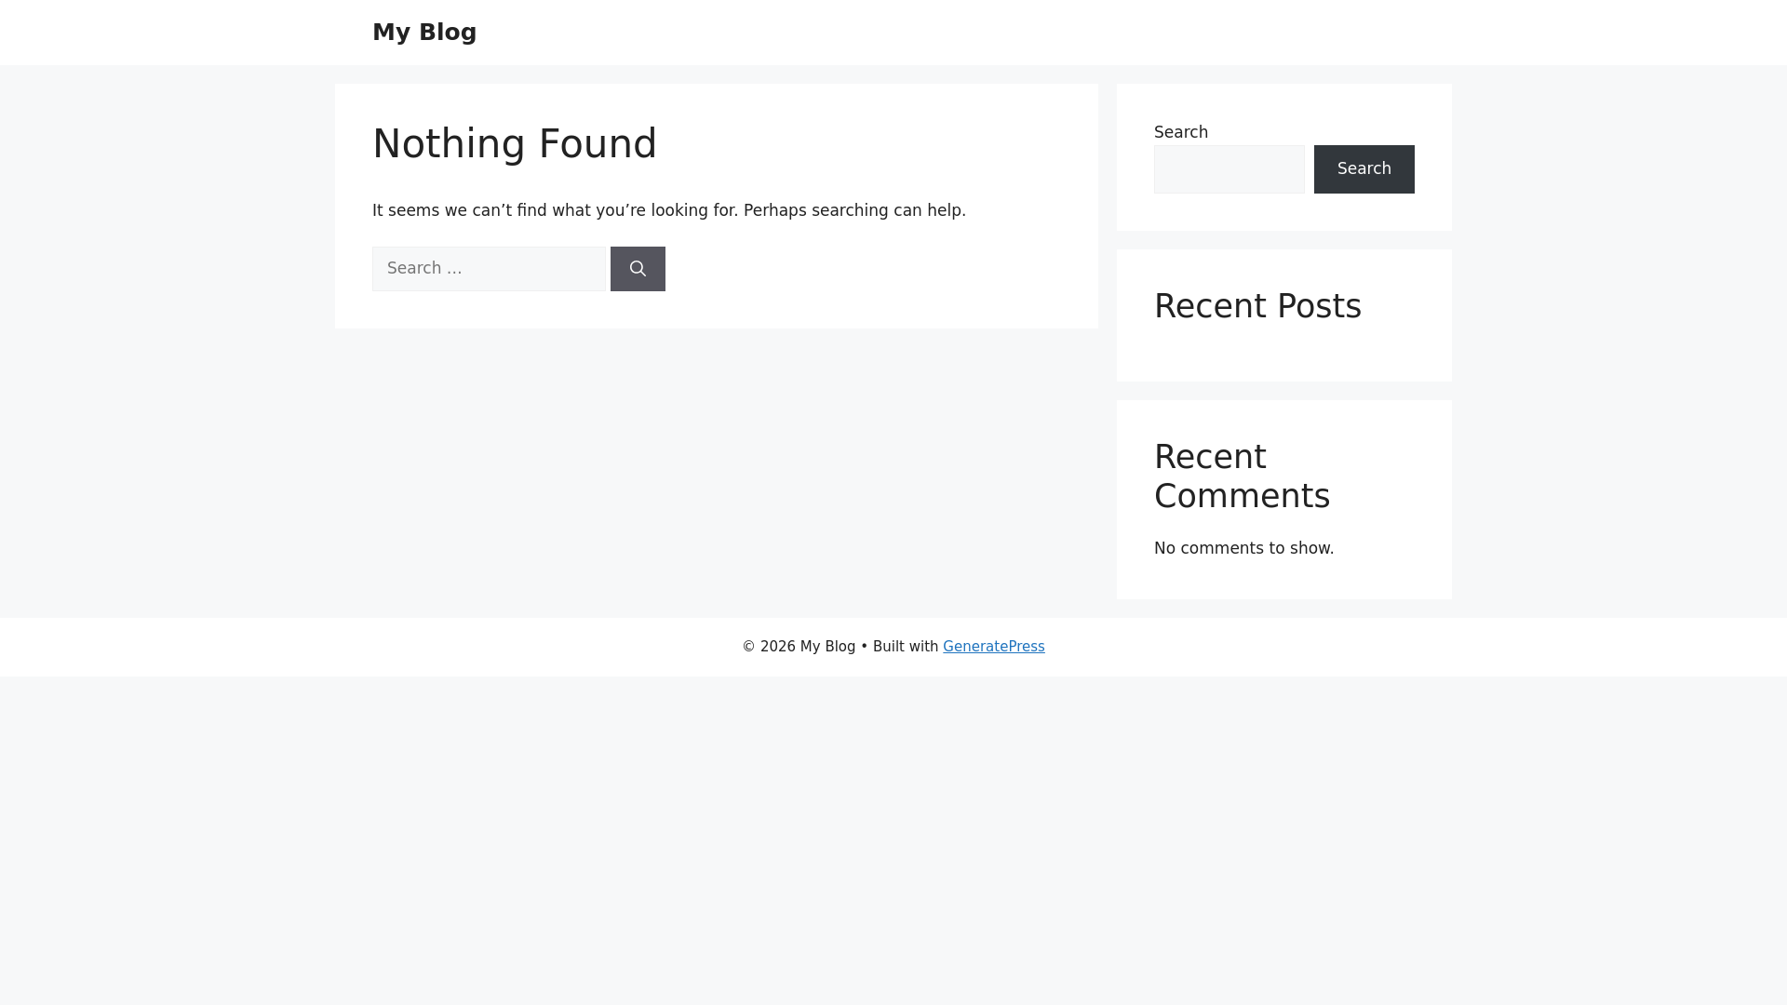Open the My Blog site title link
This screenshot has width=1787, height=1005.
424,33
